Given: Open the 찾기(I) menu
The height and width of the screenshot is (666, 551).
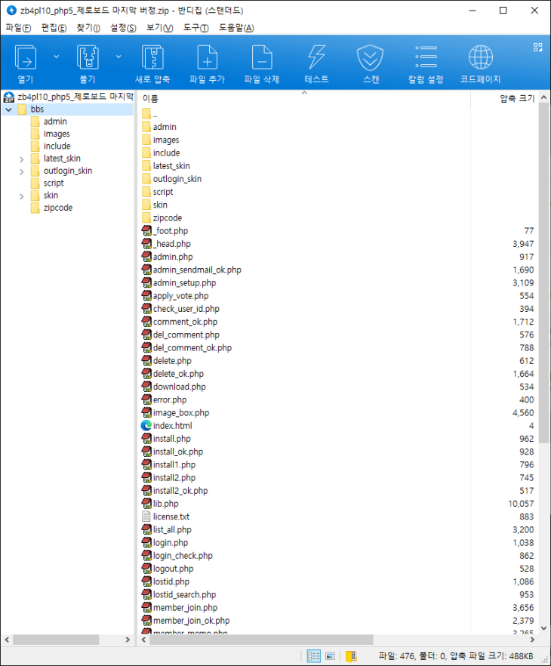Looking at the screenshot, I should pos(88,28).
